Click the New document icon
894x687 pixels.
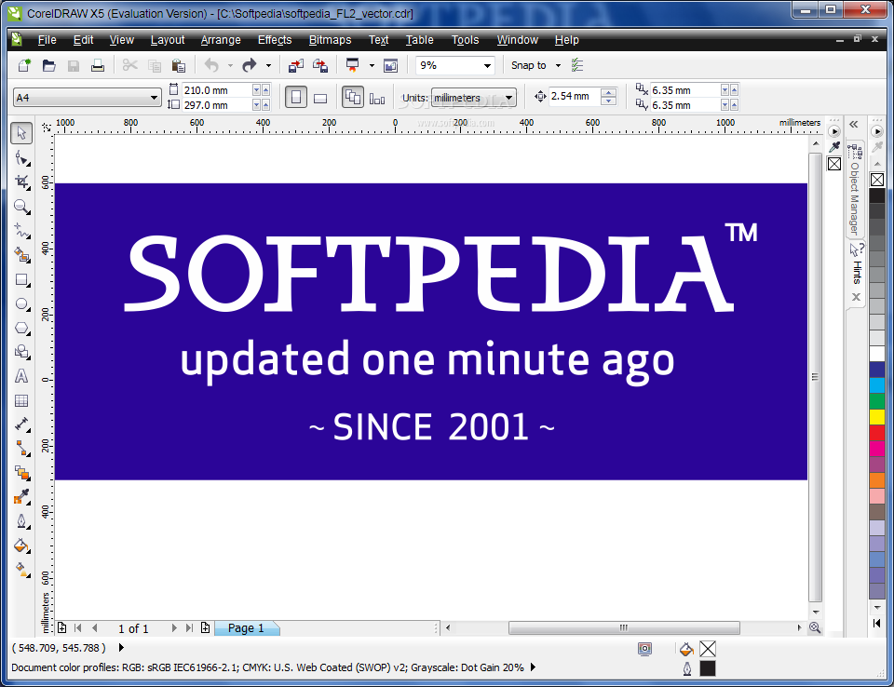[x=24, y=65]
